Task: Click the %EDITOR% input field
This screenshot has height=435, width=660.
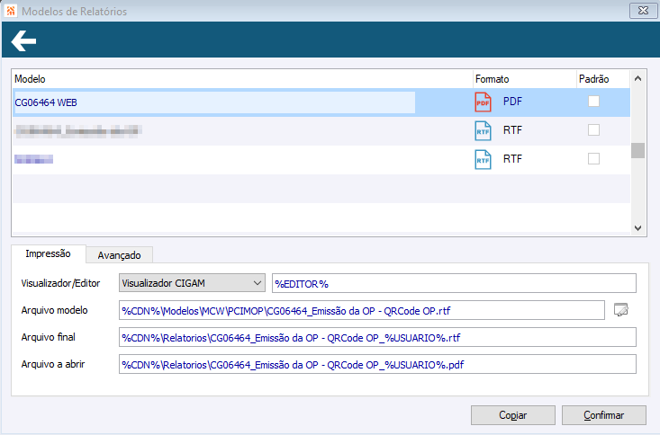Action: [454, 284]
